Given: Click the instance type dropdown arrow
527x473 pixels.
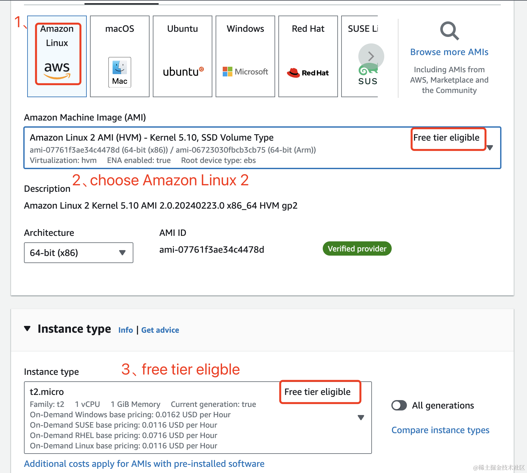Looking at the screenshot, I should coord(361,418).
